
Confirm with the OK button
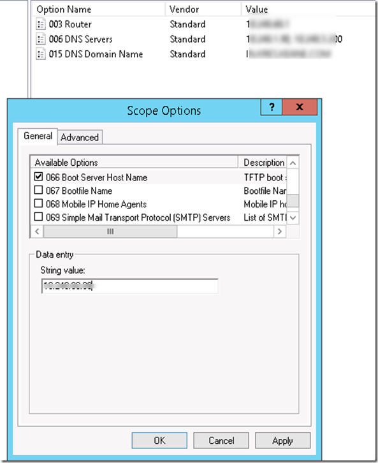tap(159, 441)
